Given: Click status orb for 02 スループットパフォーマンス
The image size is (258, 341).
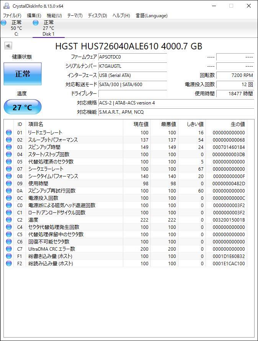Looking at the screenshot, I should (9, 140).
